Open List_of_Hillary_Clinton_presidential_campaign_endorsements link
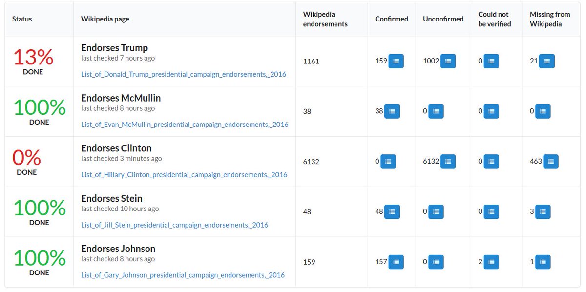586x292 pixels. tap(184, 175)
